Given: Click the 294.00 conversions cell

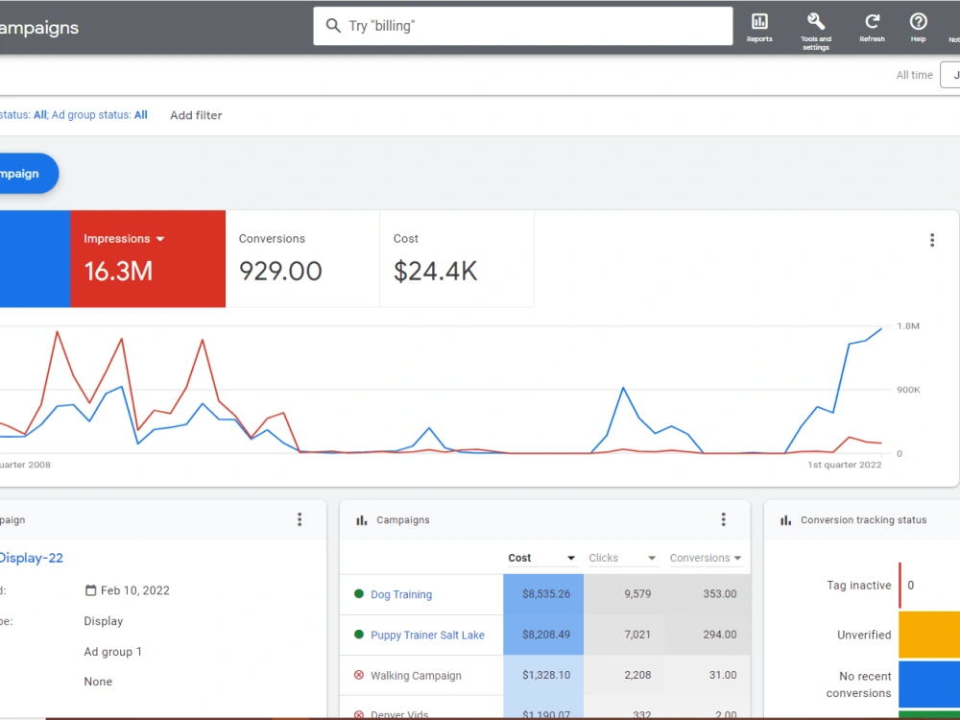Looking at the screenshot, I should pyautogui.click(x=708, y=635).
